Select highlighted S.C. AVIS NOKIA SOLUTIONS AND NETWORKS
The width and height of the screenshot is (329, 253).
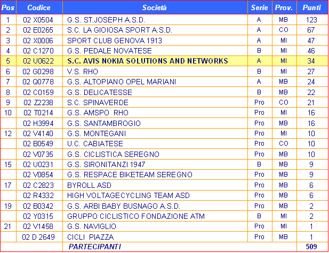(148, 61)
